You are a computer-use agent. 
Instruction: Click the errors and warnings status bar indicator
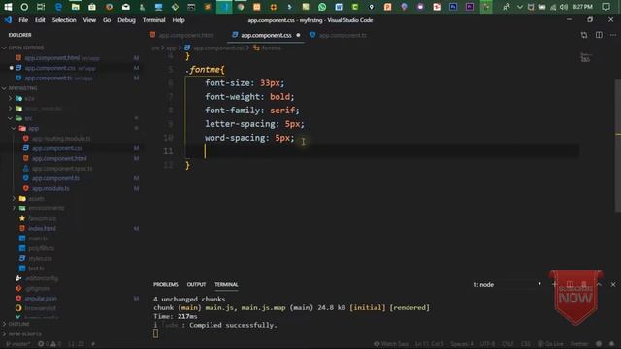point(49,344)
